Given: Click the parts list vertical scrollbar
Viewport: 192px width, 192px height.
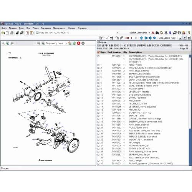Looking at the screenshot, I should [x=190, y=110].
